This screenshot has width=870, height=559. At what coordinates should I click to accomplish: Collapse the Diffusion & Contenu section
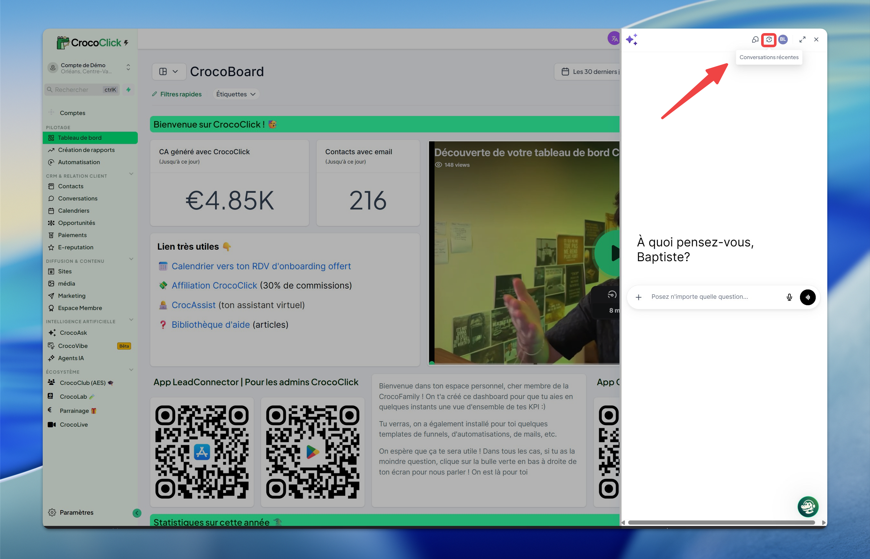(x=131, y=259)
